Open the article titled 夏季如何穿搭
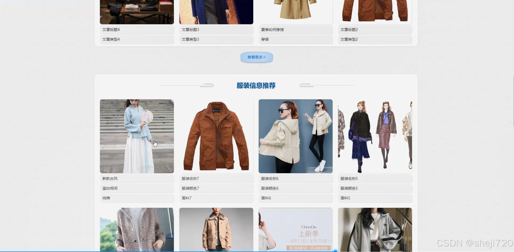 [x=295, y=30]
